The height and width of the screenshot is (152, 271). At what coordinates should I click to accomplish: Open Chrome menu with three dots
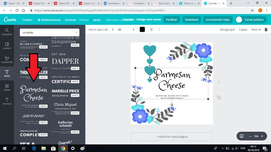click(267, 10)
